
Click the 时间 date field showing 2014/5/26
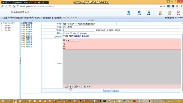tap(78, 27)
